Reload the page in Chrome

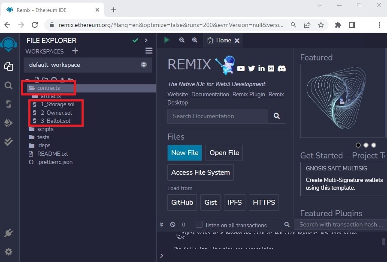(x=35, y=25)
